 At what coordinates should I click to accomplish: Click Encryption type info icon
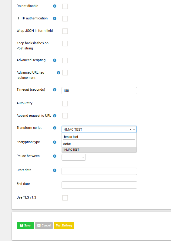(55, 142)
